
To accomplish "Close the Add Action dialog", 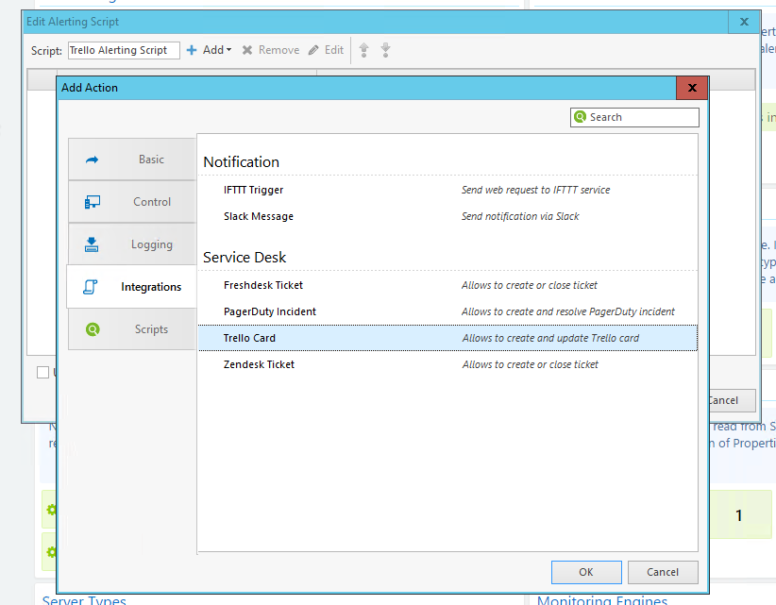I will pos(692,88).
